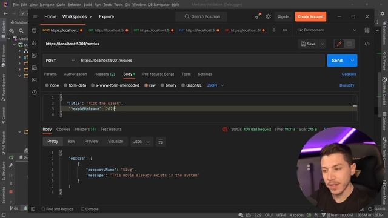Open the POST method dropdown
This screenshot has height=218, width=388.
[x=60, y=61]
